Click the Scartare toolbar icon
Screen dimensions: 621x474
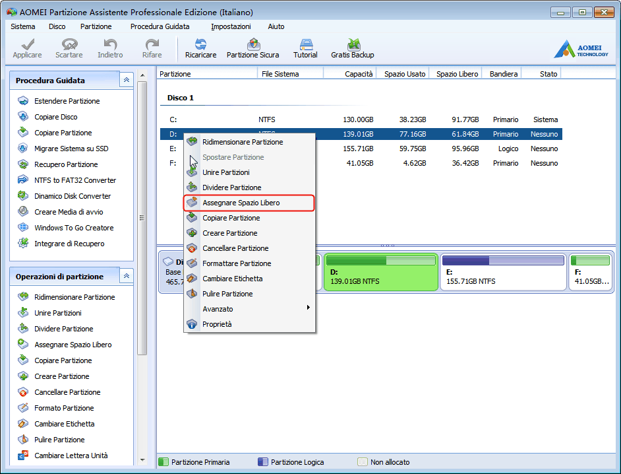click(x=69, y=44)
